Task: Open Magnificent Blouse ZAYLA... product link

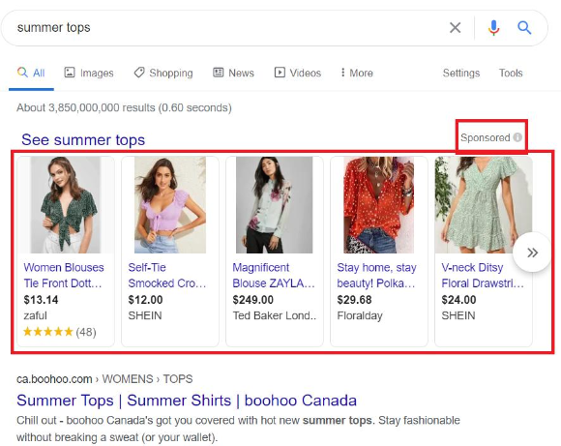Action: coord(274,276)
